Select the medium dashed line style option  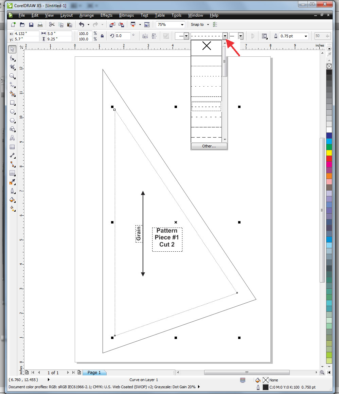pyautogui.click(x=207, y=106)
